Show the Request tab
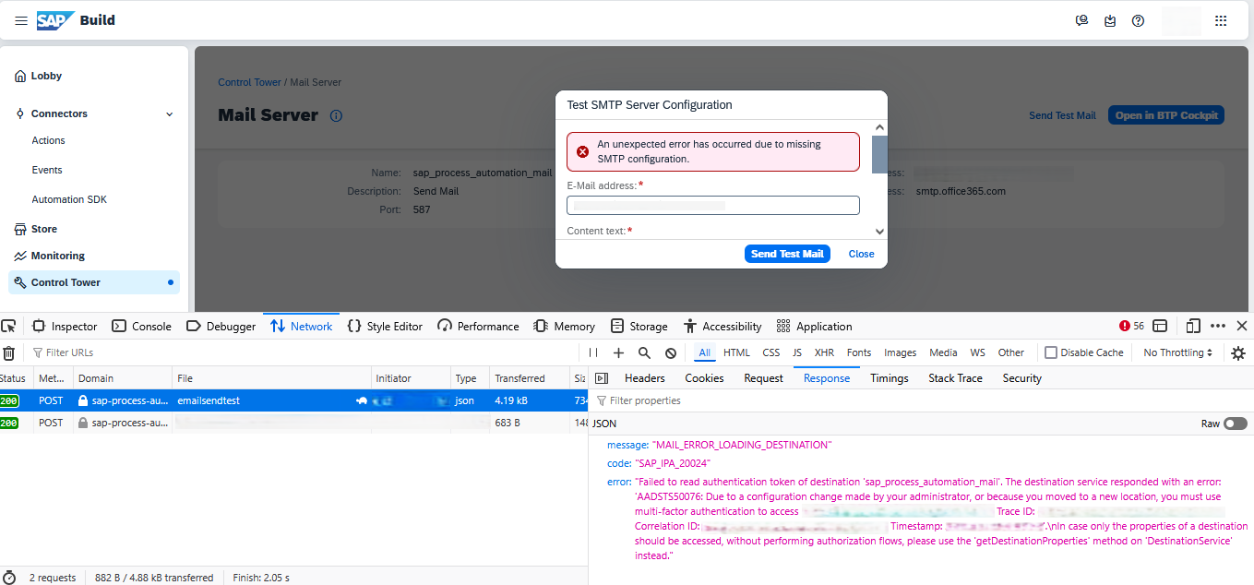This screenshot has height=585, width=1254. click(x=764, y=378)
